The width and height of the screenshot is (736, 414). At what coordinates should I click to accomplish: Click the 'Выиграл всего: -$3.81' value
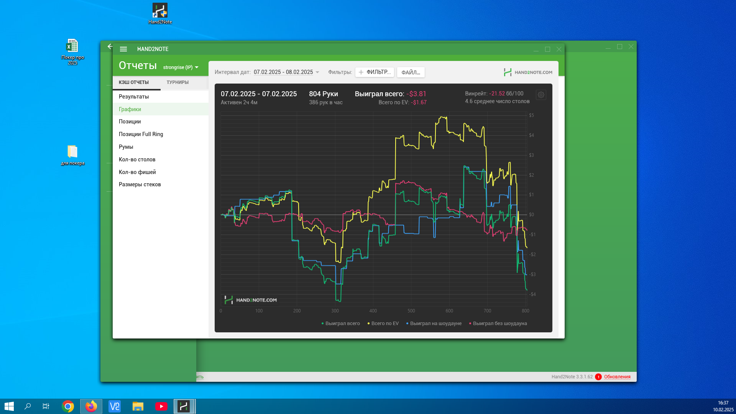(x=391, y=94)
